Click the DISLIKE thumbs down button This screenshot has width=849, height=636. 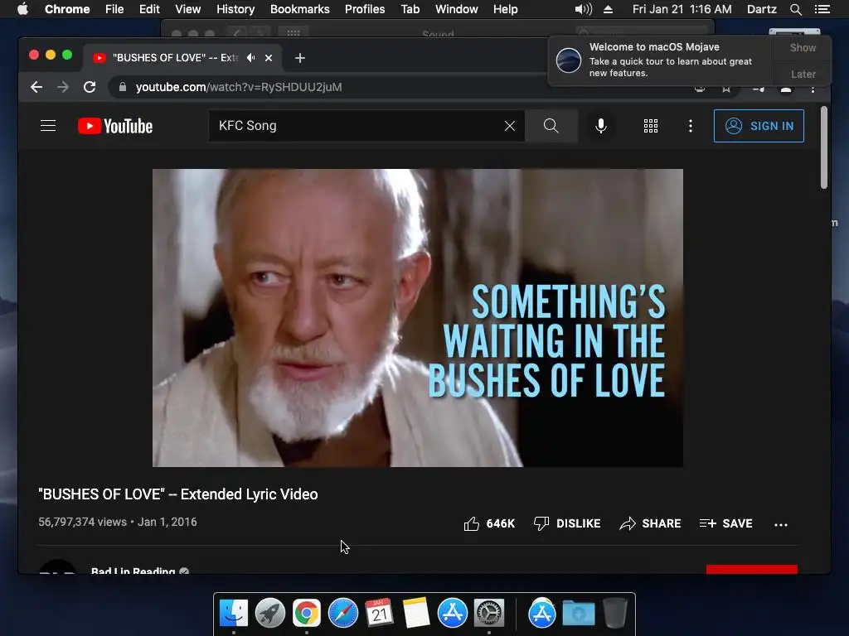tap(567, 523)
